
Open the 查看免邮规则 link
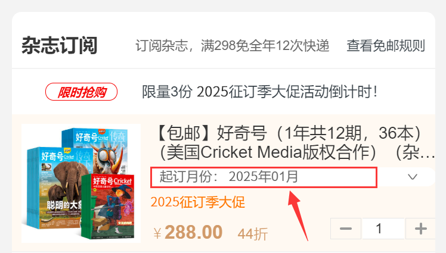[x=386, y=46]
